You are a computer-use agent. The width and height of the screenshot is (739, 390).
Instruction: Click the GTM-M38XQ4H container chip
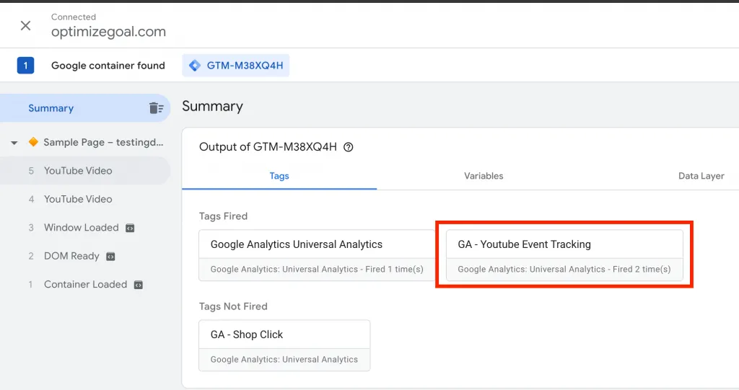point(236,66)
